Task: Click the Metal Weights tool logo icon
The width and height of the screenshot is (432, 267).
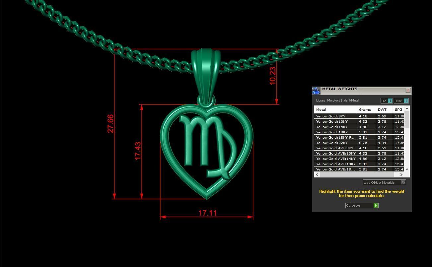Action: pyautogui.click(x=316, y=91)
